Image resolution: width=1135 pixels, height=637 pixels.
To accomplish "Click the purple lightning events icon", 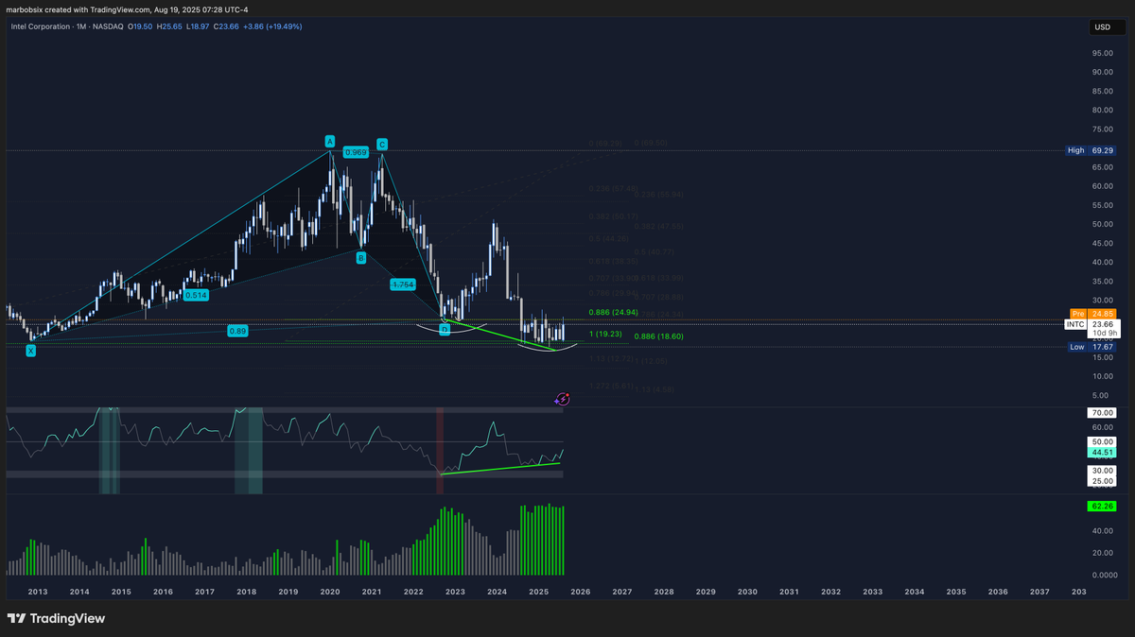I will (563, 400).
